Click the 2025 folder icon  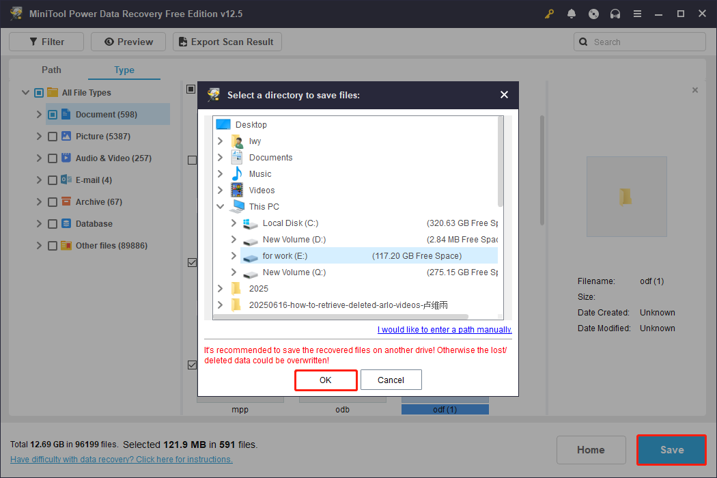pos(236,288)
